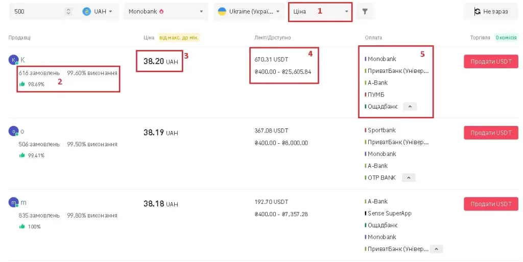
Task: Click the Оплата column header
Action: click(373, 38)
